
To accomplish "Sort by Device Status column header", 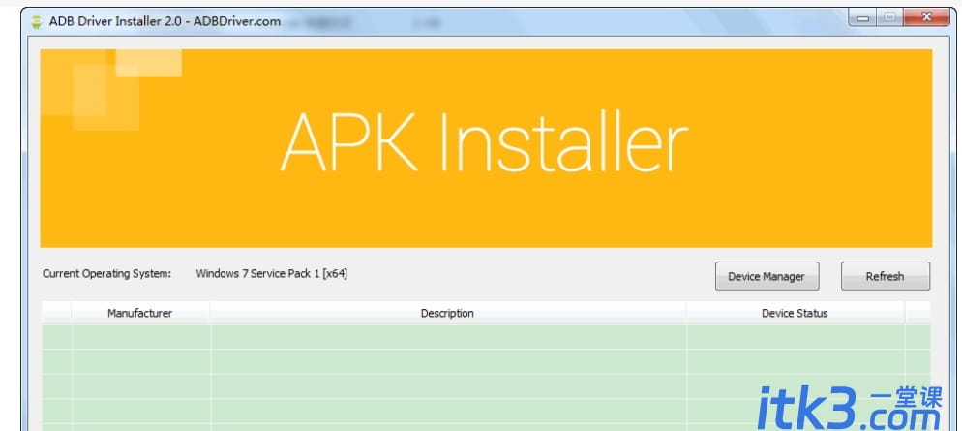I will coord(796,313).
